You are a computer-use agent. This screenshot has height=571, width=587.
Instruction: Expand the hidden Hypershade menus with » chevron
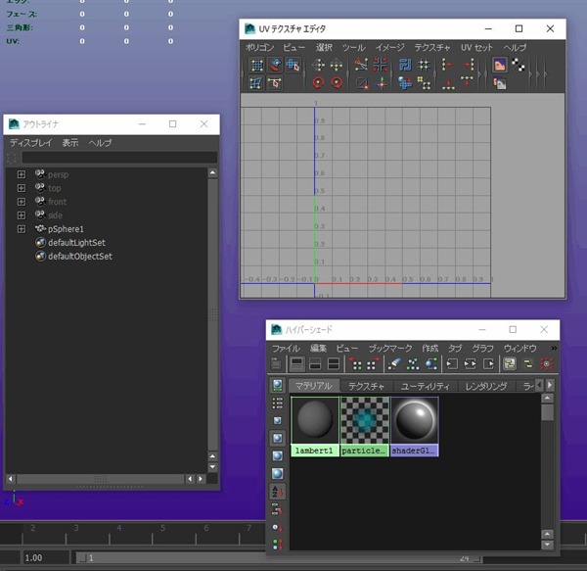click(554, 348)
